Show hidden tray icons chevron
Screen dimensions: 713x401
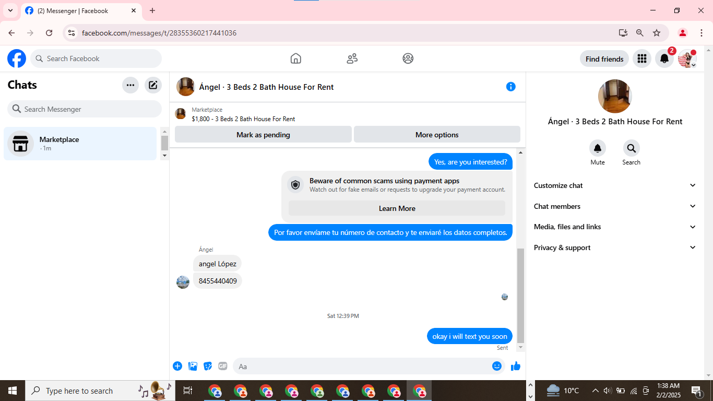595,391
